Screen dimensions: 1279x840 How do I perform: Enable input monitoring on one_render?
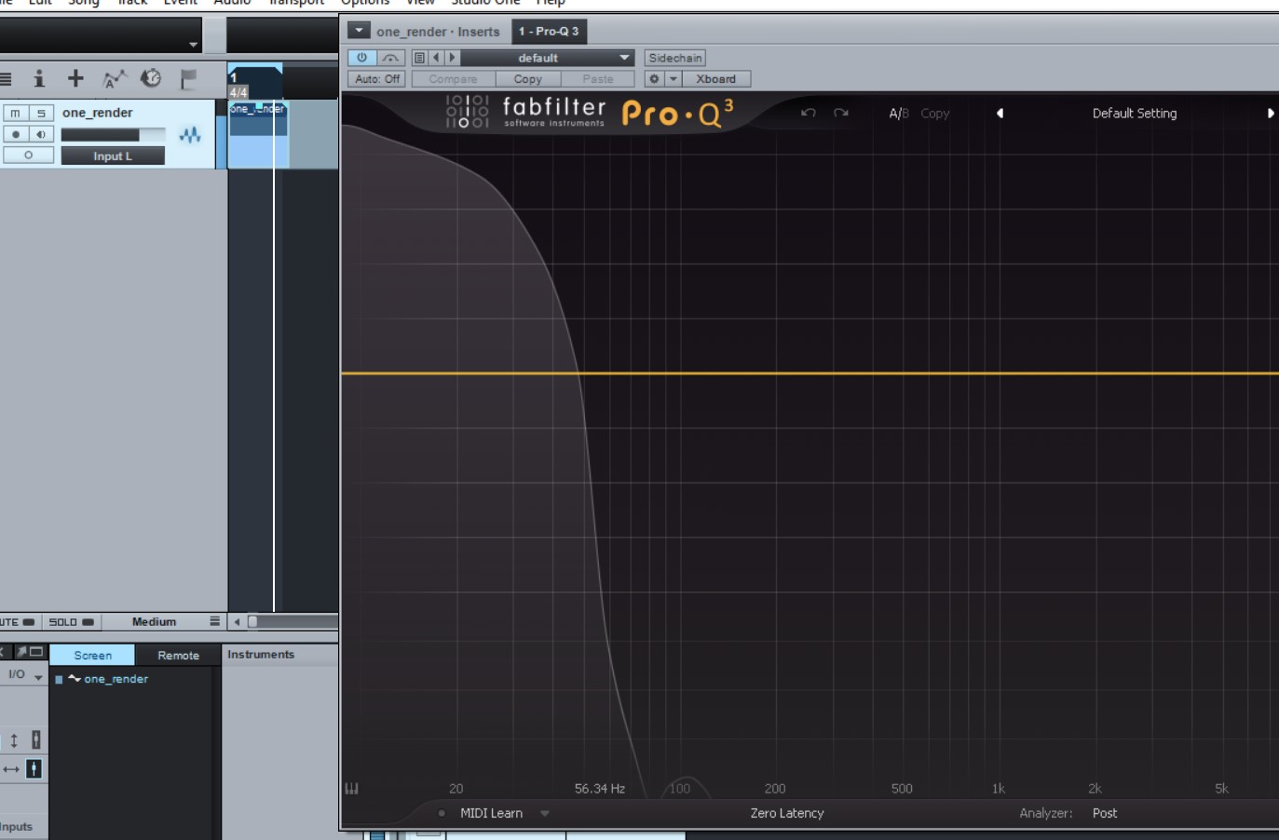[x=41, y=134]
